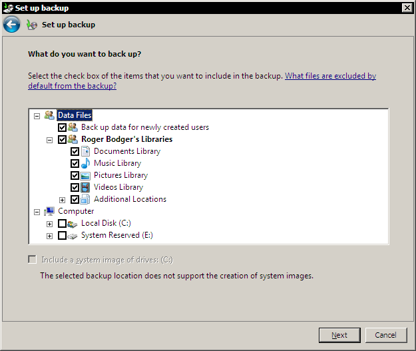The height and width of the screenshot is (351, 416).
Task: Collapse the Data Files tree node
Action: coord(37,116)
